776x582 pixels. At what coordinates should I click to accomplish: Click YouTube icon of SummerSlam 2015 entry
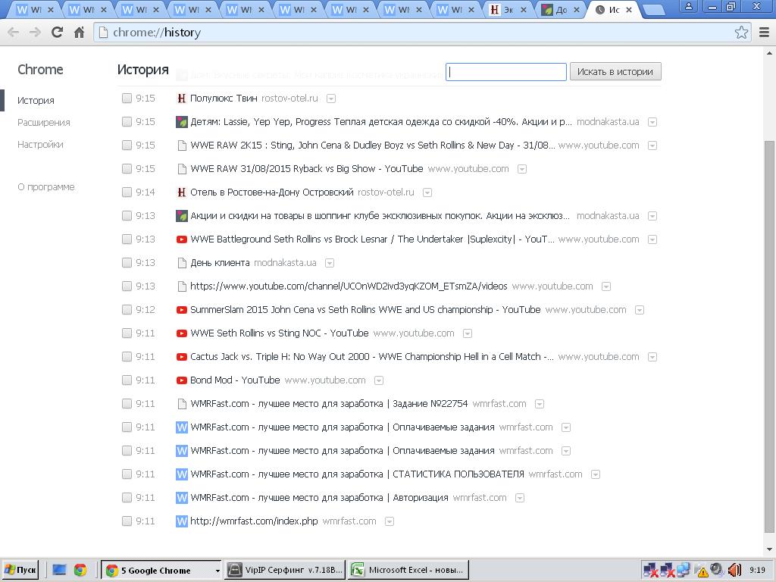(x=182, y=310)
